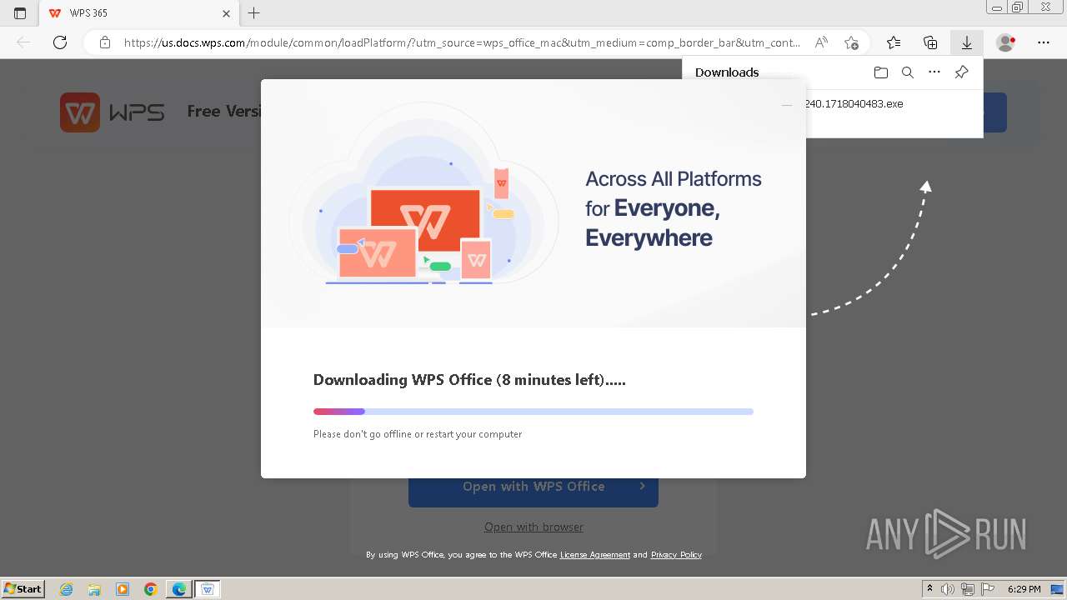Viewport: 1067px width, 600px height.
Task: Click the downloading .exe file entry
Action: [854, 104]
